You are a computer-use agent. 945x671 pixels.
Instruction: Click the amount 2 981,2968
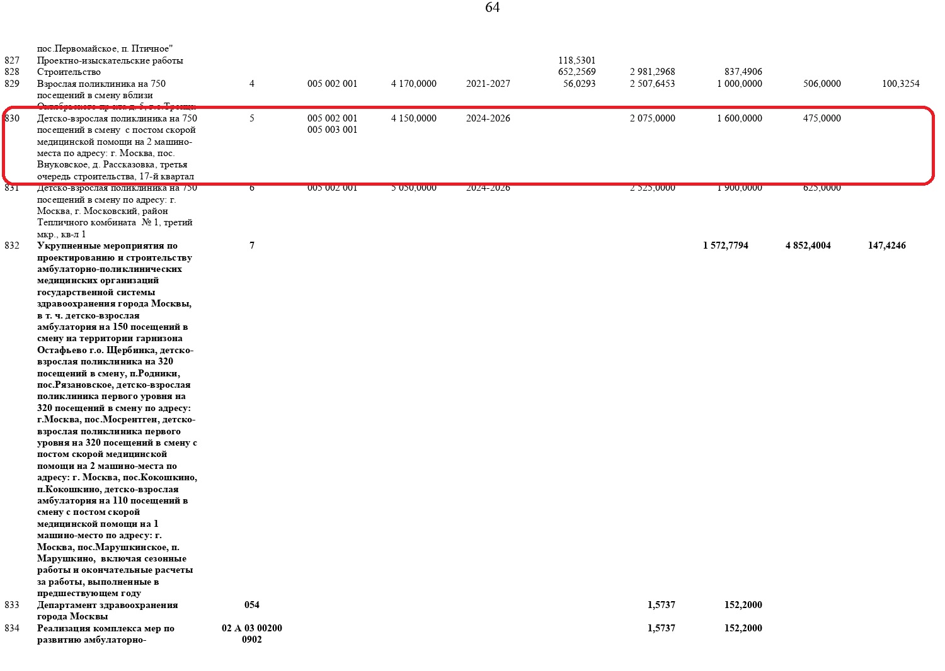(x=652, y=72)
